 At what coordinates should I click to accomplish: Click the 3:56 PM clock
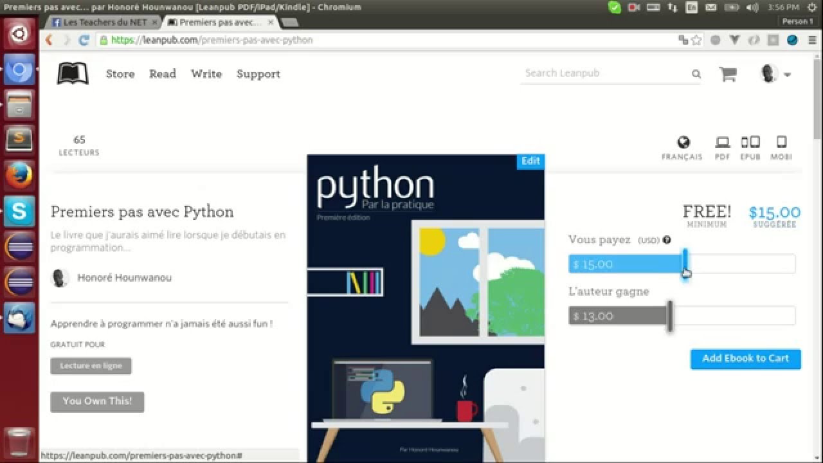pyautogui.click(x=783, y=7)
